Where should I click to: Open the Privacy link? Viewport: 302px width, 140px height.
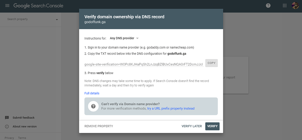pos(9,138)
